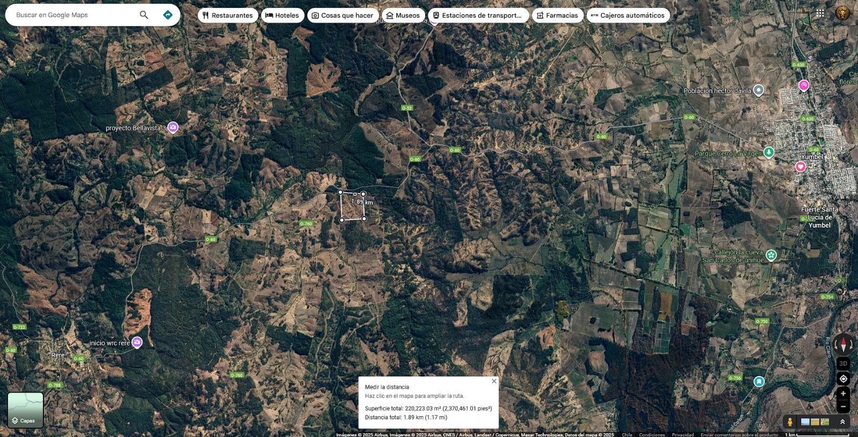Click the Cajeros automáticos chip

click(627, 16)
